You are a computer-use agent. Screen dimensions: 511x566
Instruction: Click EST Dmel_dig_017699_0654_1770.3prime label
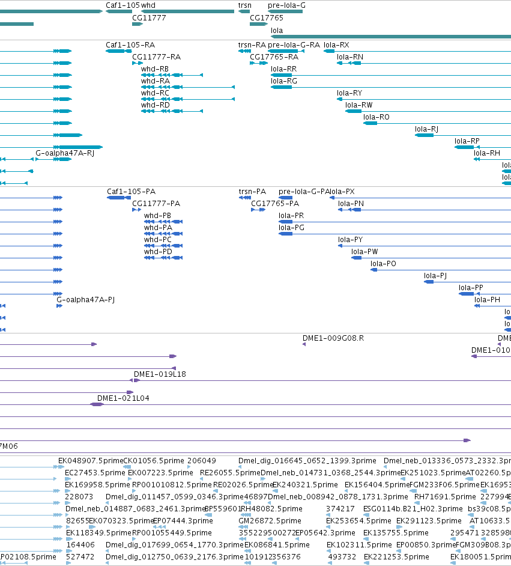175,545
